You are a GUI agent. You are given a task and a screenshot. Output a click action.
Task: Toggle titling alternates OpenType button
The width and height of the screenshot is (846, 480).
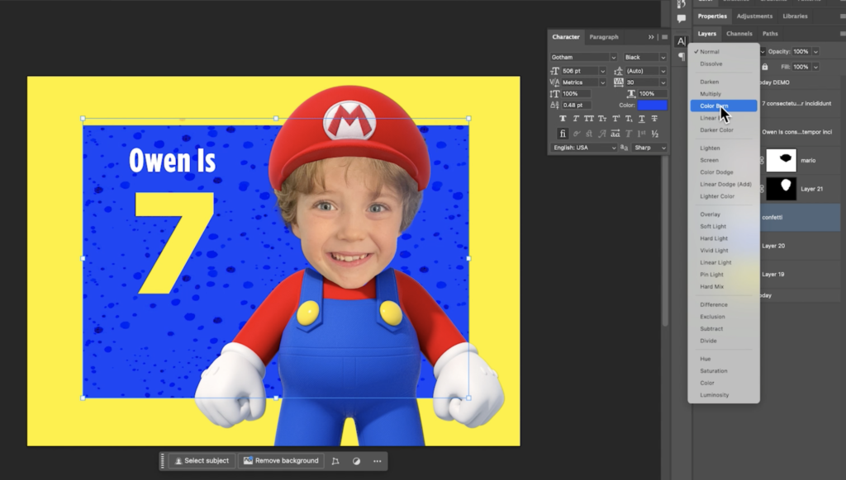[x=629, y=134]
